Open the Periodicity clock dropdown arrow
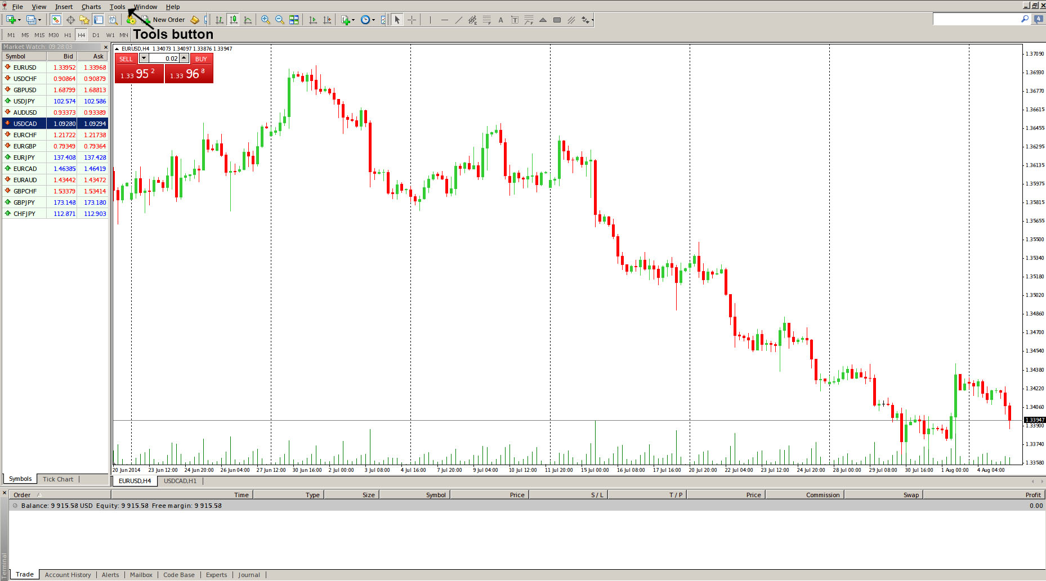Viewport: 1046px width, 581px height. 373,20
